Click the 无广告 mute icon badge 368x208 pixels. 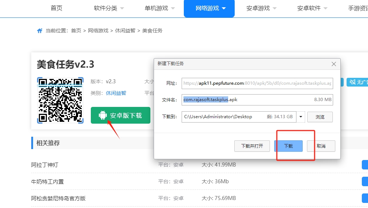[351, 82]
